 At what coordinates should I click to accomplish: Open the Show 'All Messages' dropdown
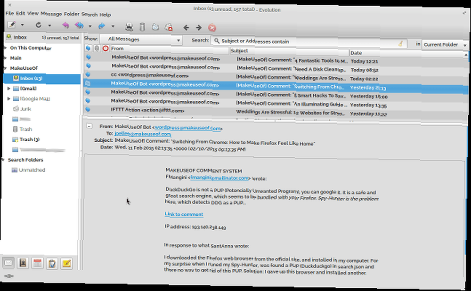(x=141, y=40)
